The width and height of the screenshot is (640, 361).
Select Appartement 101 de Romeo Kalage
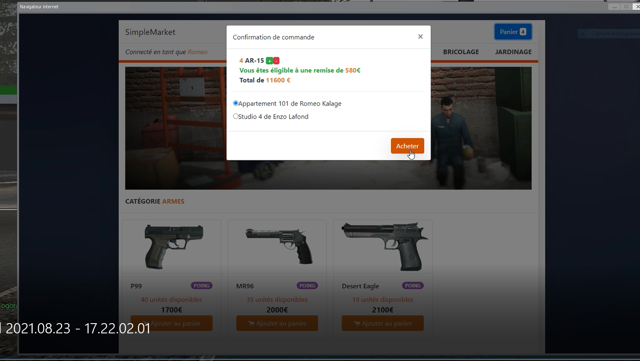point(235,103)
